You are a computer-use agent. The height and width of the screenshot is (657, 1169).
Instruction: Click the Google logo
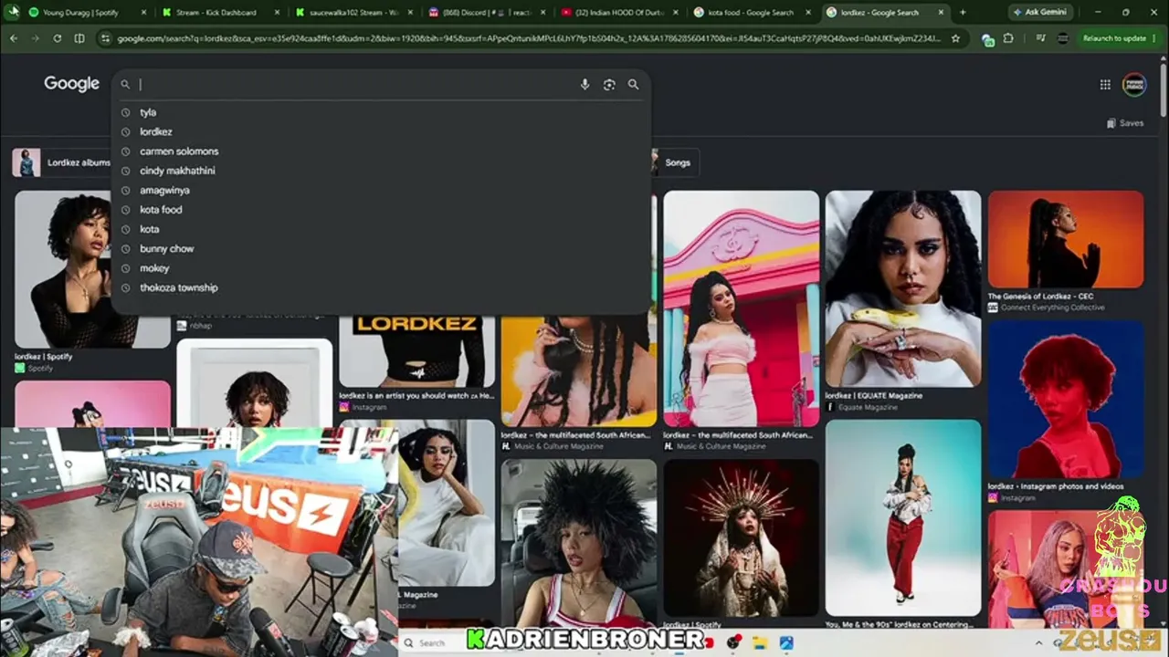(x=71, y=84)
